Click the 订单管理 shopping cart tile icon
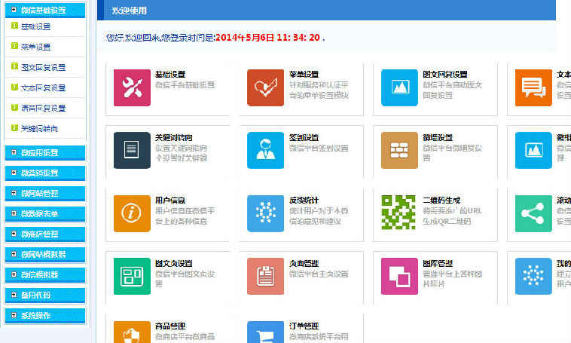 265,332
